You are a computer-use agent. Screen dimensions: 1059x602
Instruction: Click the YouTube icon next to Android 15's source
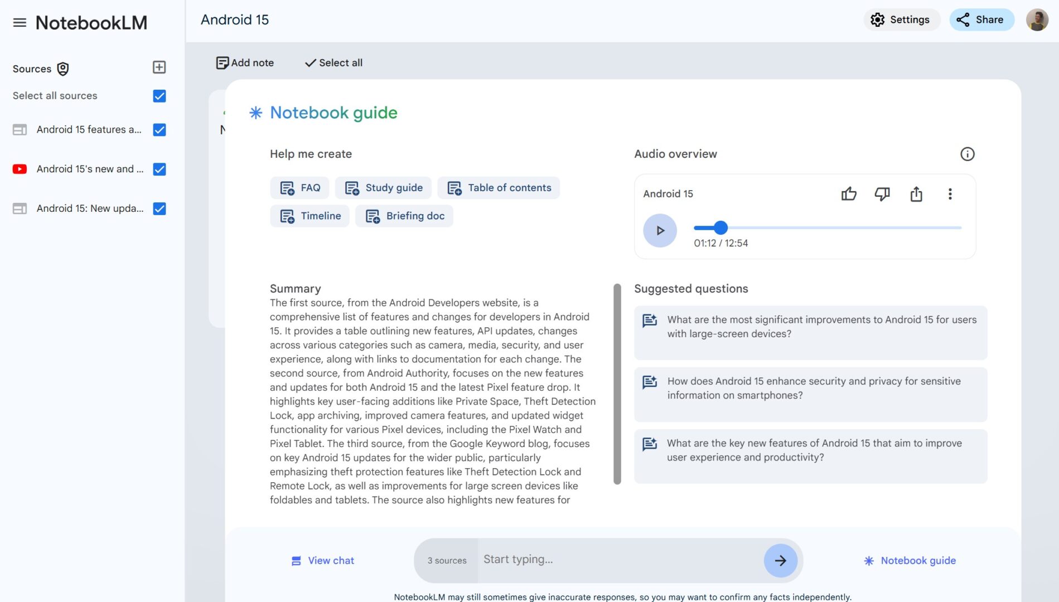tap(20, 169)
